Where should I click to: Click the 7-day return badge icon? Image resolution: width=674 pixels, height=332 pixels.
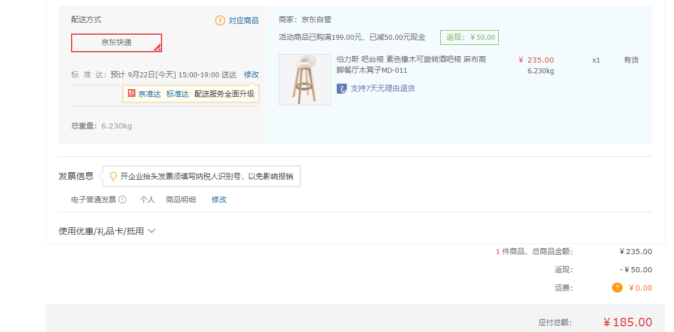[342, 89]
